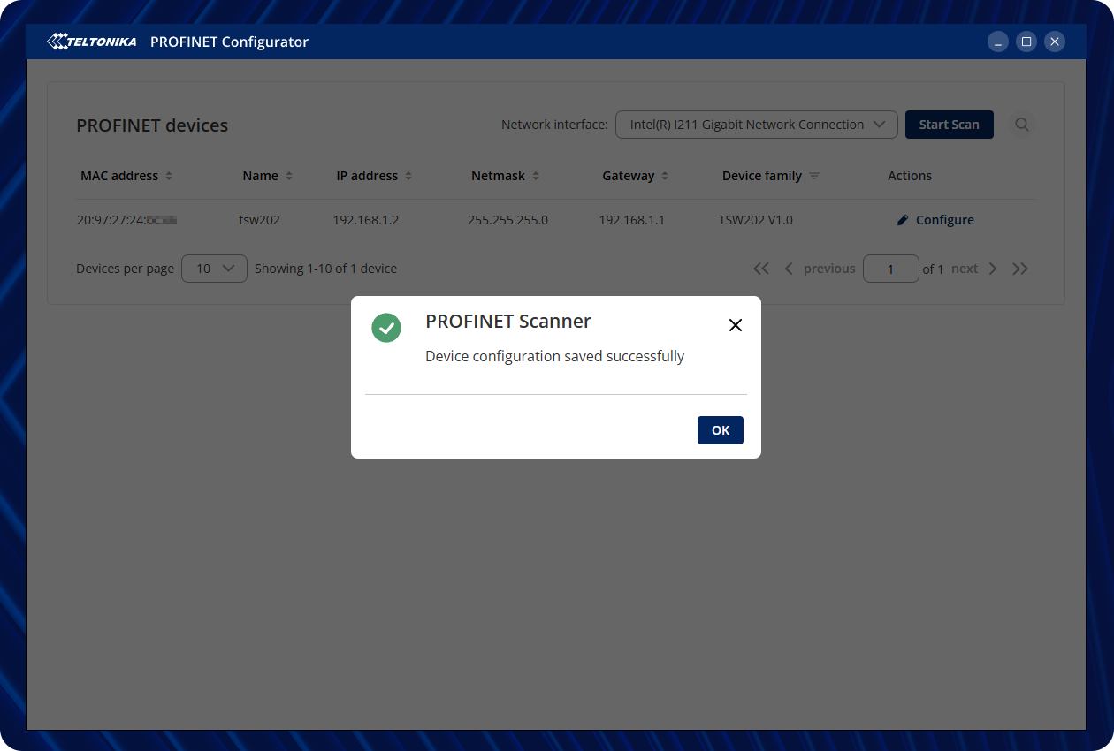Click OK in the PROFINET Scanner dialog
Screen dimensions: 1114x751
pyautogui.click(x=720, y=430)
